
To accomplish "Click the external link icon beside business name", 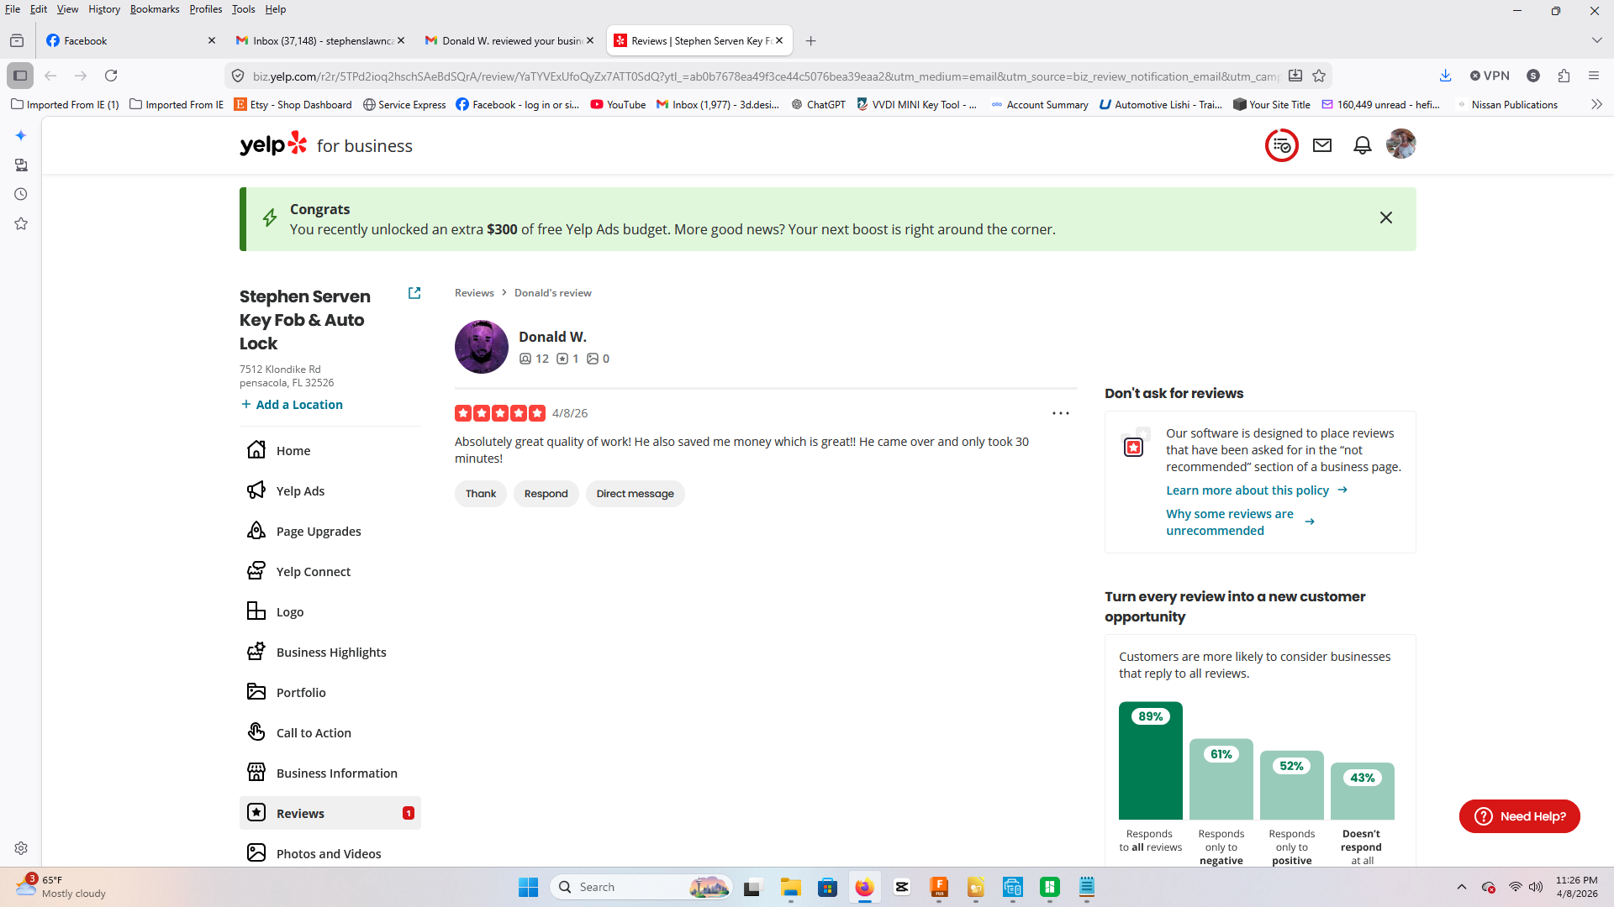I will click(x=414, y=293).
